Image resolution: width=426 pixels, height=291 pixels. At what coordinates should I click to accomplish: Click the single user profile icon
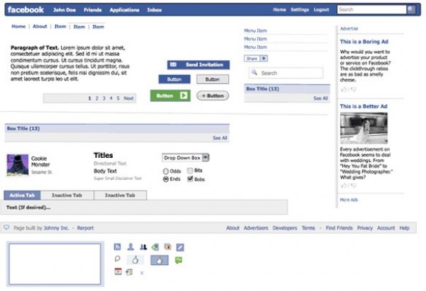pos(131,247)
